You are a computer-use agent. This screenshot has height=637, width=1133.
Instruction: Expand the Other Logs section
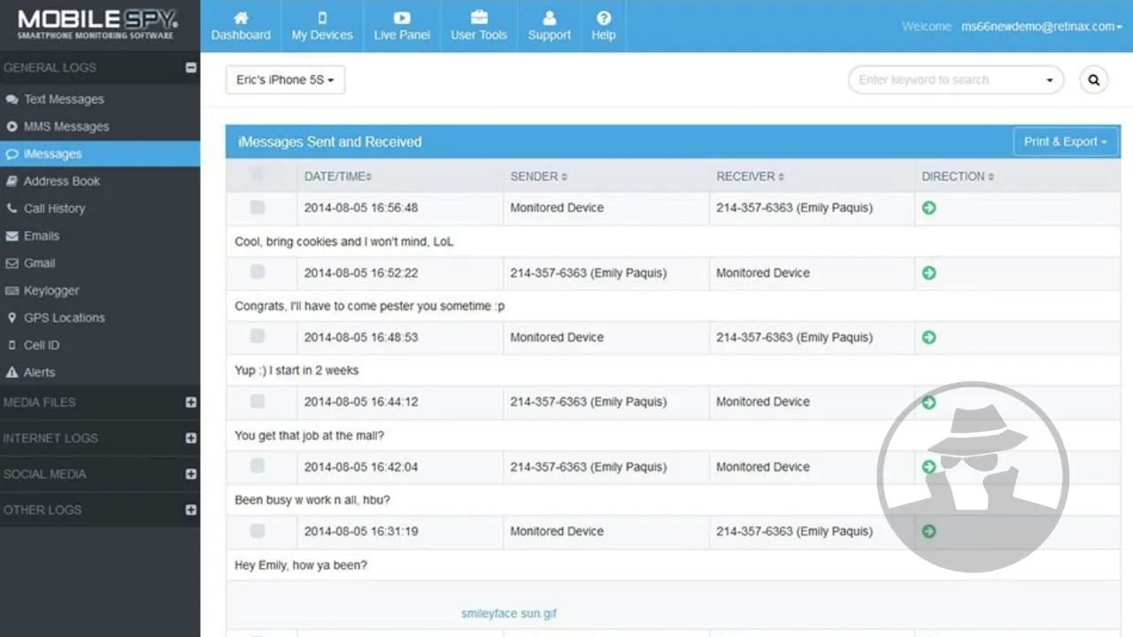[190, 510]
